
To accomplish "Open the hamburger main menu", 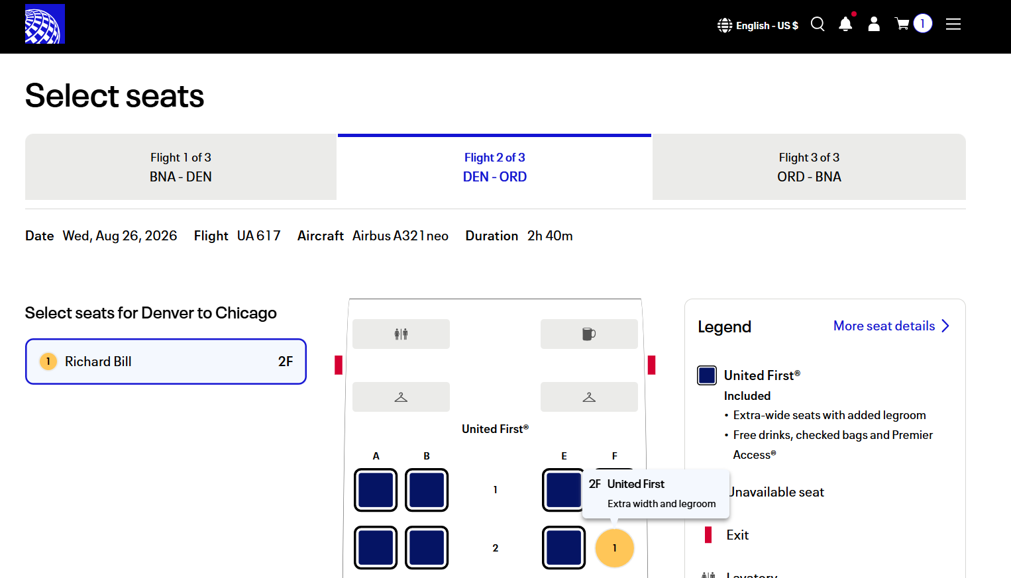I will 953,24.
